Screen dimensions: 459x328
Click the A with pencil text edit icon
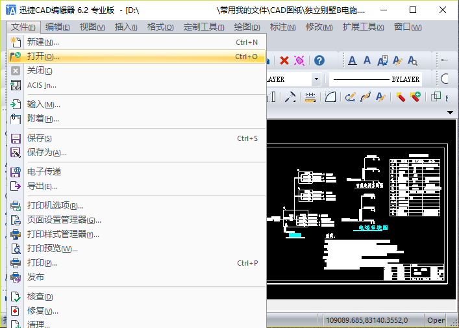(397, 60)
